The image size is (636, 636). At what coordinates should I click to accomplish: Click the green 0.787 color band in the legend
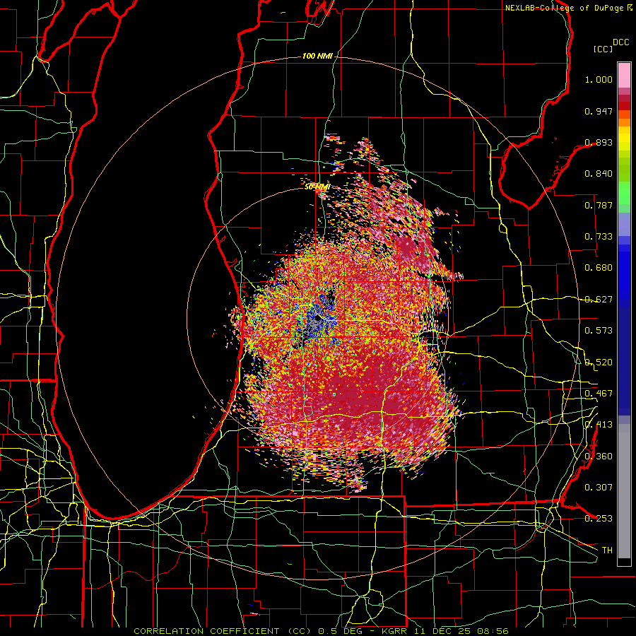624,196
